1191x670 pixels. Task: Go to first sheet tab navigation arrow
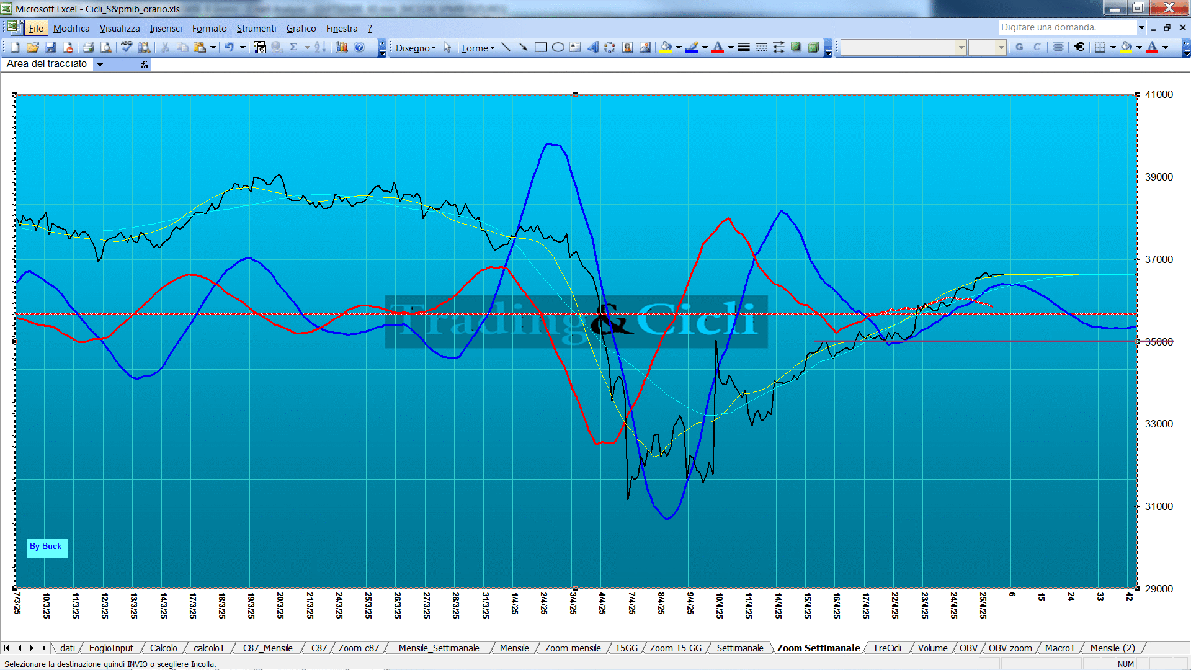[7, 648]
